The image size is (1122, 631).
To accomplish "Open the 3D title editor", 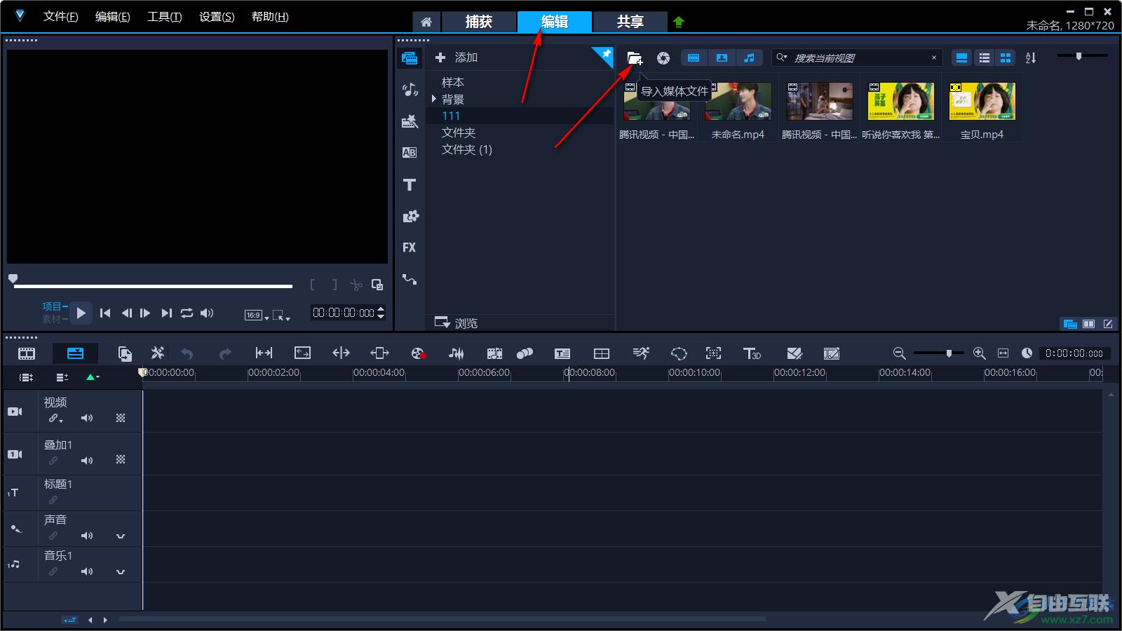I will [752, 353].
